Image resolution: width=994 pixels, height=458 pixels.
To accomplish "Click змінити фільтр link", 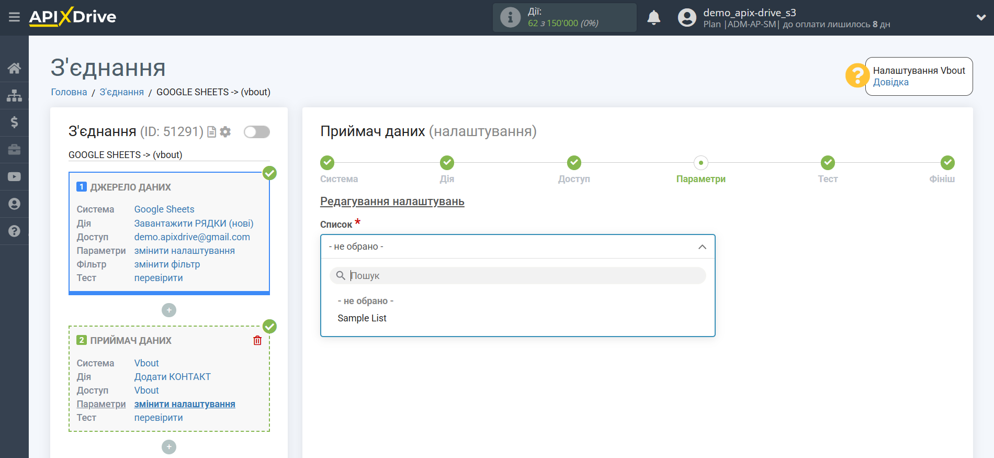I will (x=167, y=264).
